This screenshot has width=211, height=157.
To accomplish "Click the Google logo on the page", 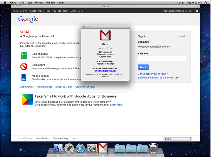I will click(x=28, y=19).
